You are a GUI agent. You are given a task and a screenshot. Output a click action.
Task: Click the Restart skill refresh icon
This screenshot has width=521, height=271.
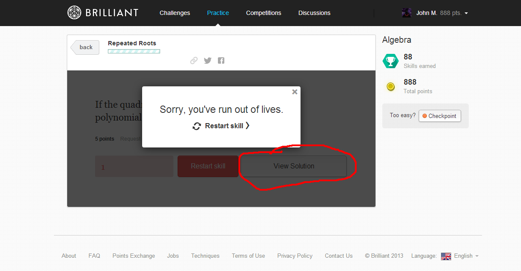coord(197,126)
